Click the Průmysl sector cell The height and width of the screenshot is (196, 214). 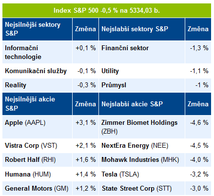(142, 85)
